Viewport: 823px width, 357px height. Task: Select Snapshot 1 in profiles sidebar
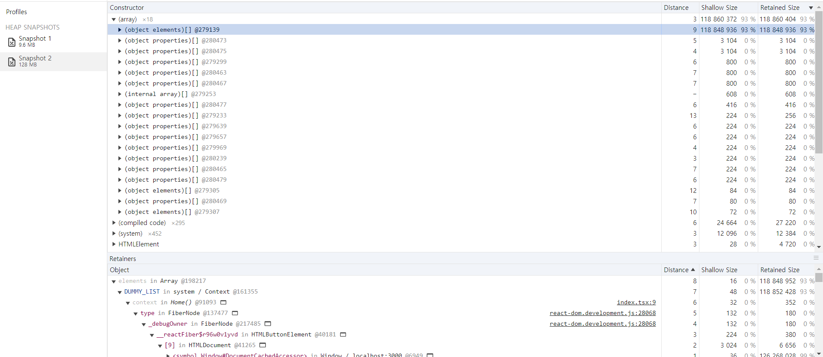click(53, 42)
